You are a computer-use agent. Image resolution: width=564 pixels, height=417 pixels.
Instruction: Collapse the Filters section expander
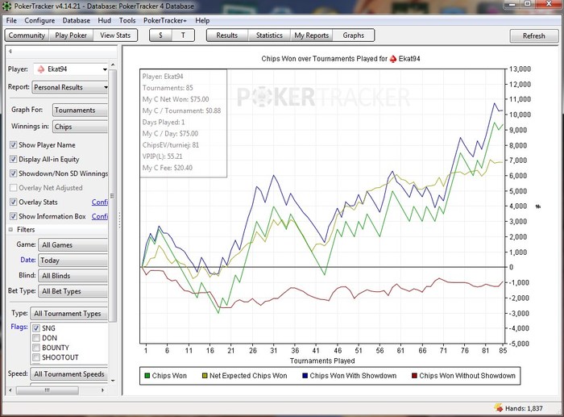pos(10,229)
